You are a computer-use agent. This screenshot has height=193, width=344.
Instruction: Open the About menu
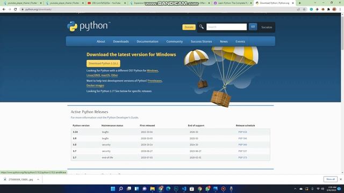point(101,41)
